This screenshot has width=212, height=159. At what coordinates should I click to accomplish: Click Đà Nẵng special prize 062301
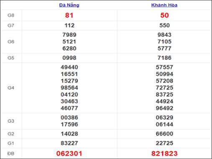click(69, 154)
